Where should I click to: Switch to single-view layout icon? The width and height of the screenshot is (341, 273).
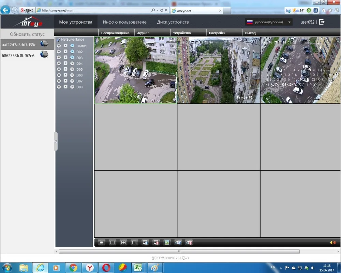[112, 242]
